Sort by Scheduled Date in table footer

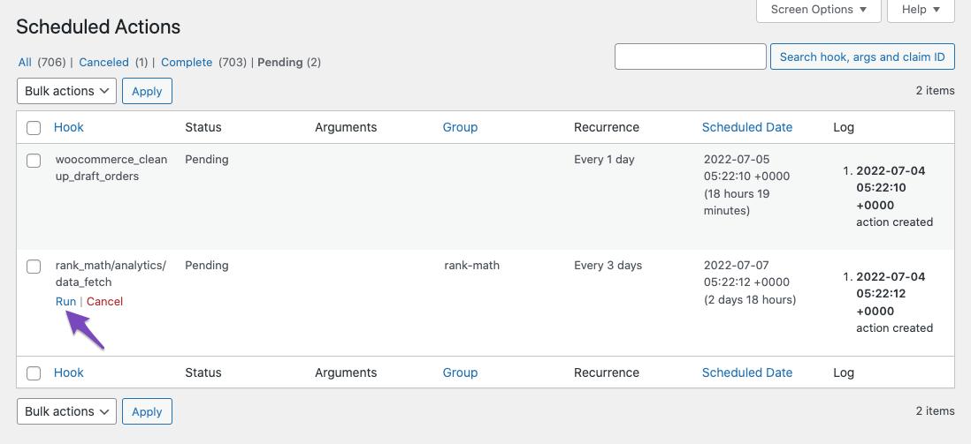point(747,373)
